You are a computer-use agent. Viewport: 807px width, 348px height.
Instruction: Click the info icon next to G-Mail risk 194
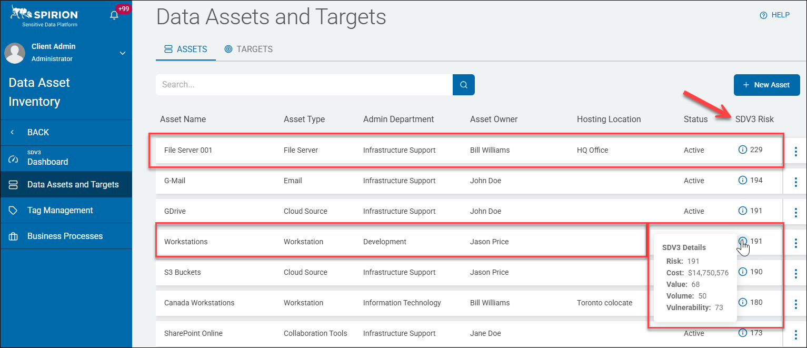click(x=742, y=181)
